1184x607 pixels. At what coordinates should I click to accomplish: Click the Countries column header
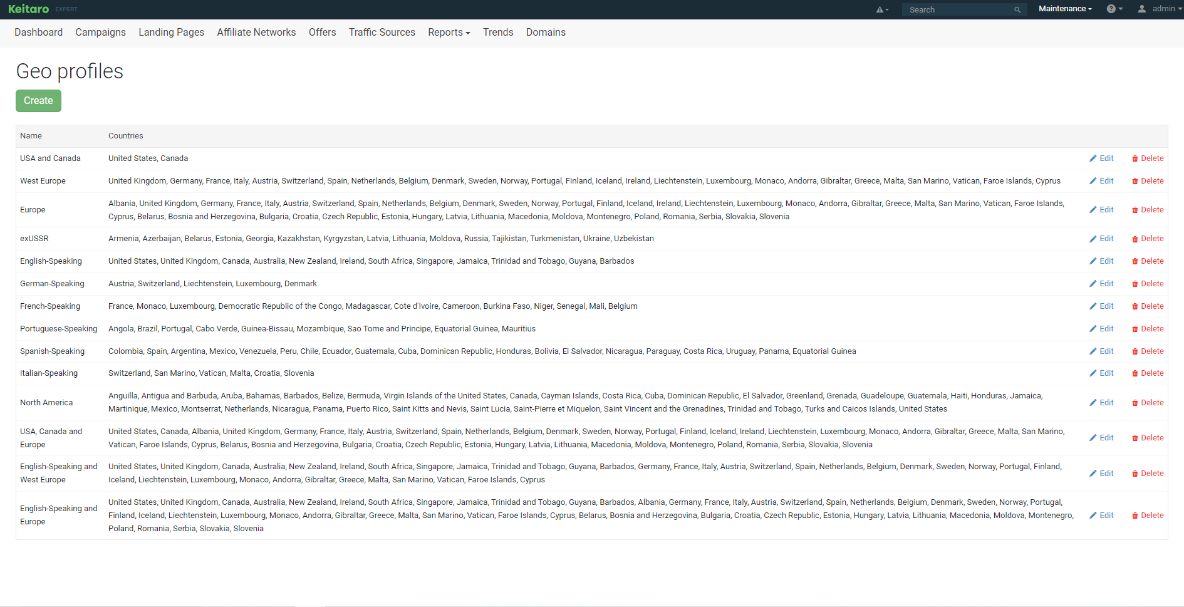(x=125, y=136)
